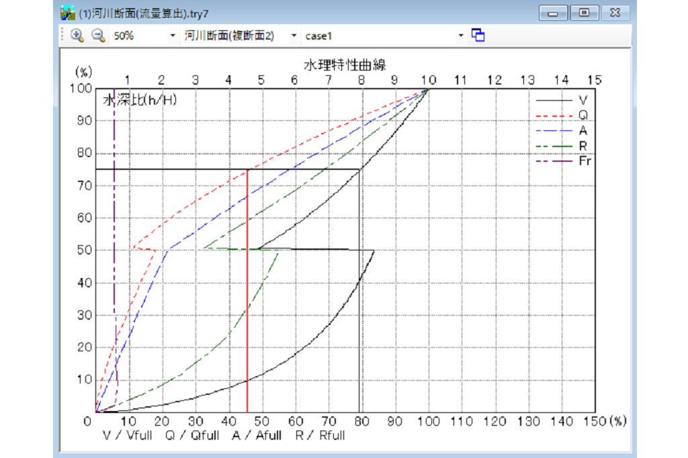Click the zoom in magnifier icon
The height and width of the screenshot is (458, 688).
click(77, 36)
